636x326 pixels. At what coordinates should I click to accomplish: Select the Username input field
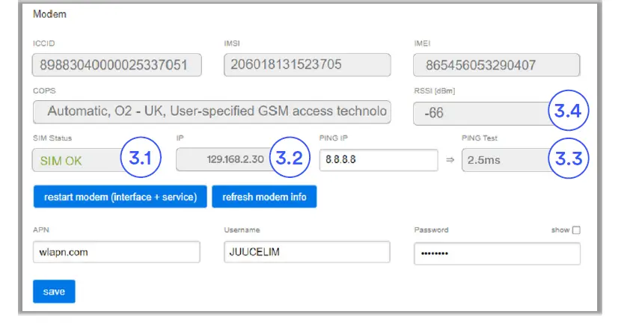[x=307, y=253]
